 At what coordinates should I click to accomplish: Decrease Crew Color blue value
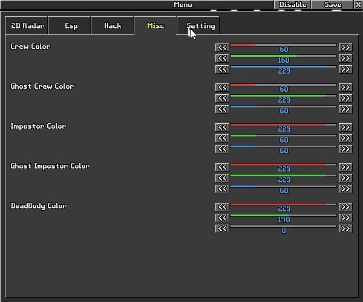[x=222, y=69]
